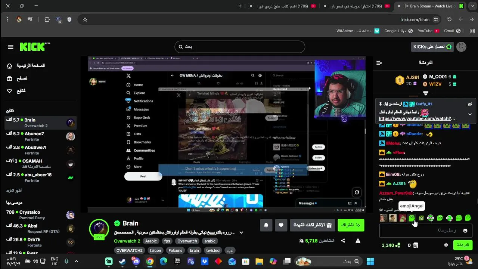Open the Kick hamburger menu
The width and height of the screenshot is (478, 269).
pyautogui.click(x=10, y=47)
